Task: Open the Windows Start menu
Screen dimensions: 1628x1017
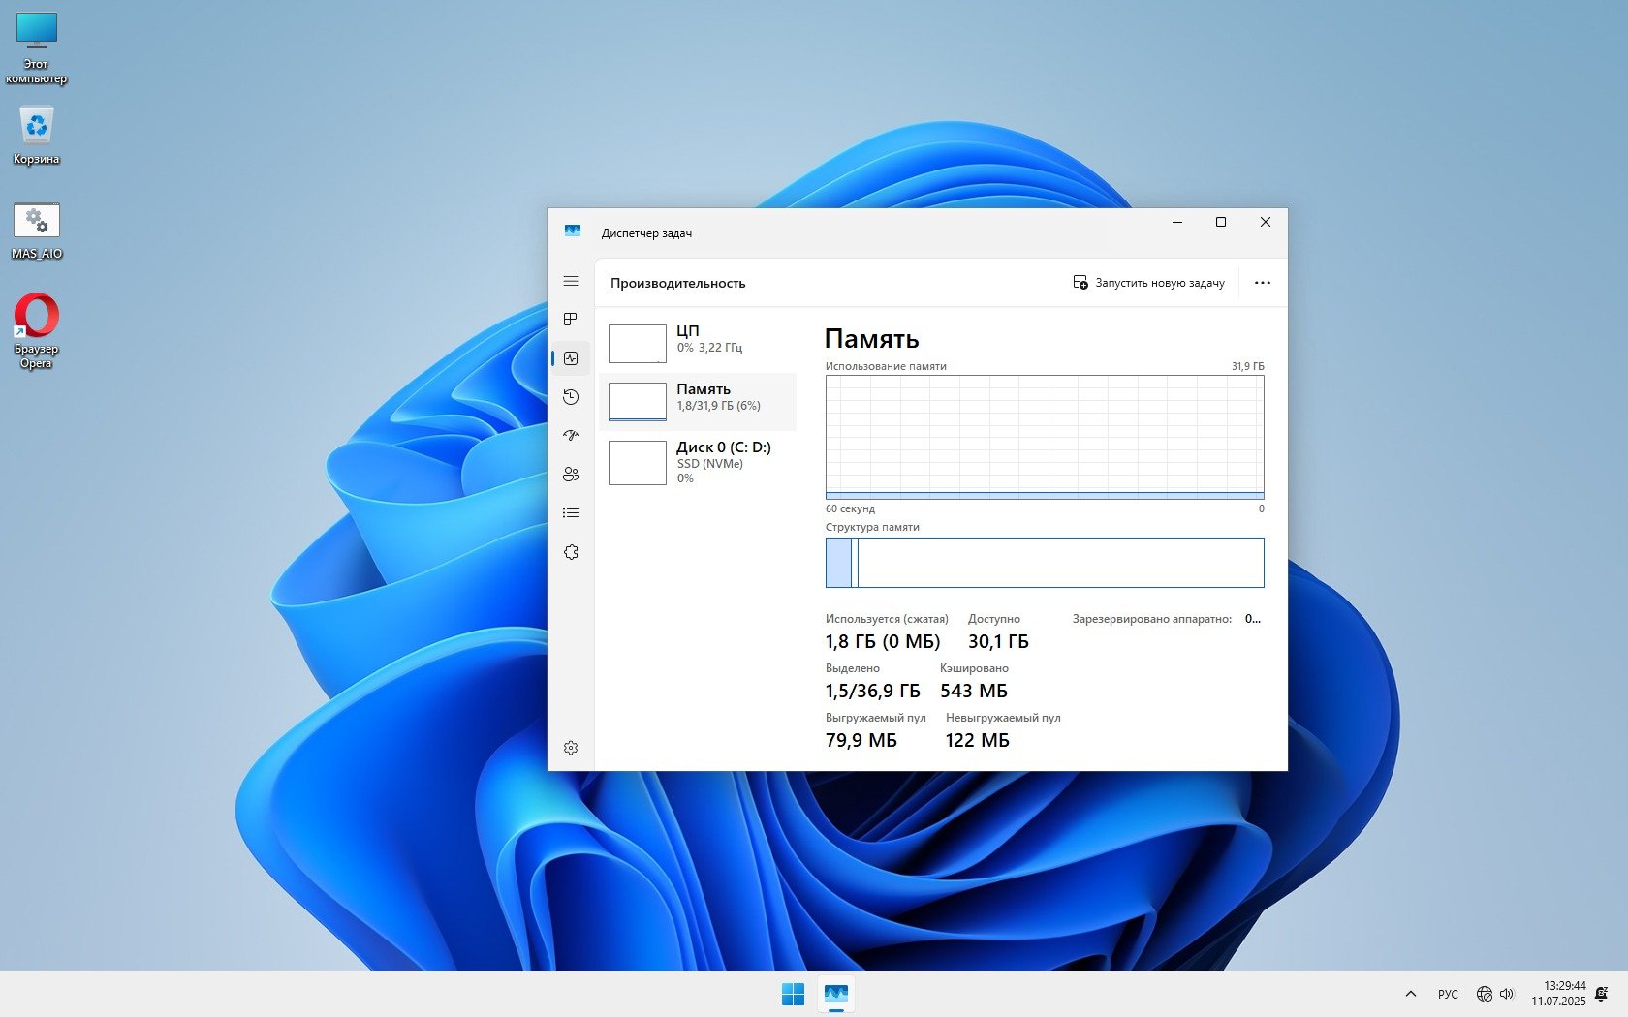Action: tap(793, 994)
